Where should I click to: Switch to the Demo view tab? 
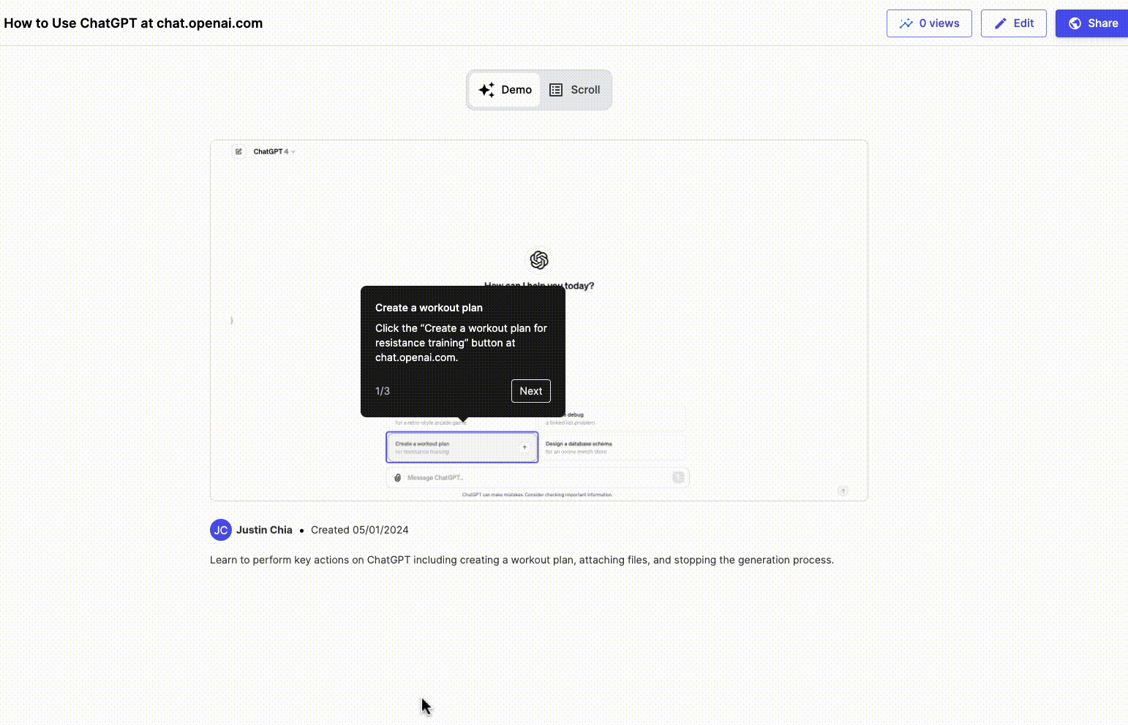click(x=505, y=90)
